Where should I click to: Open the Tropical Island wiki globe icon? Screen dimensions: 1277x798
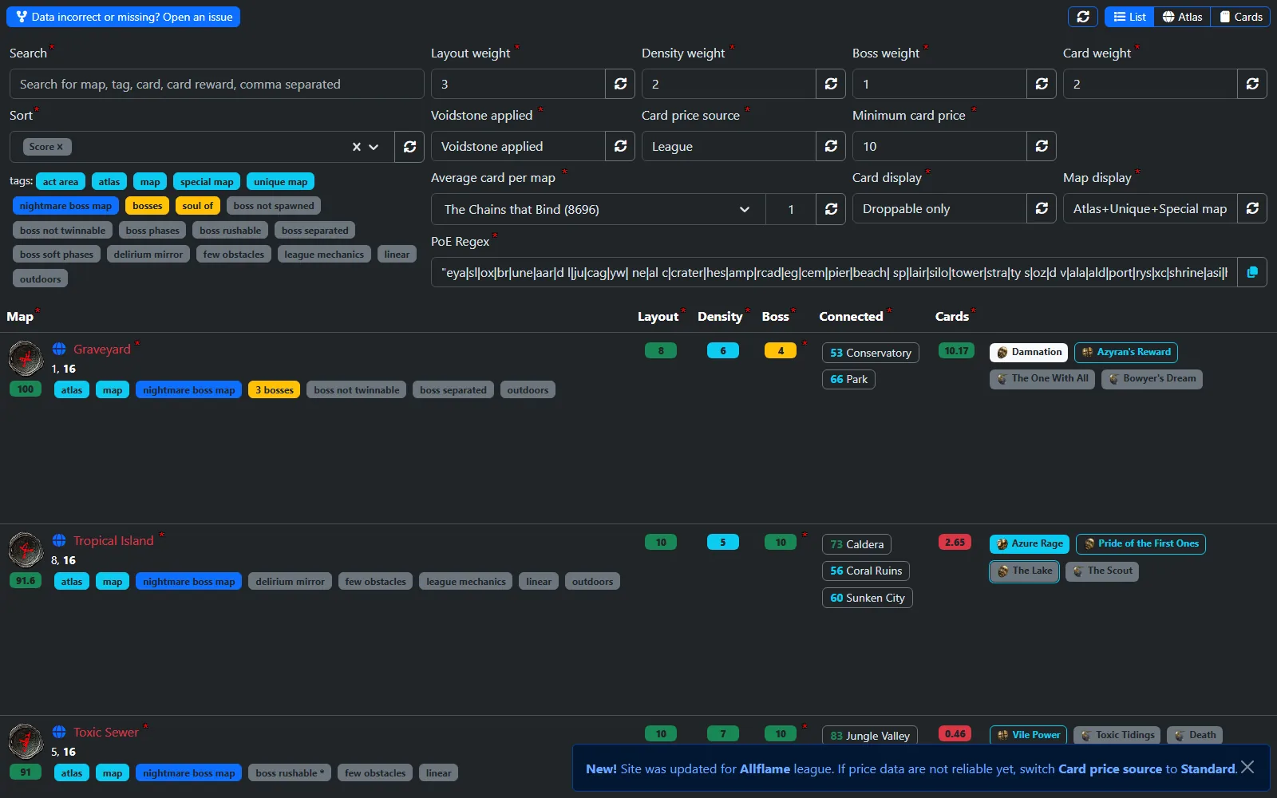[x=59, y=540]
